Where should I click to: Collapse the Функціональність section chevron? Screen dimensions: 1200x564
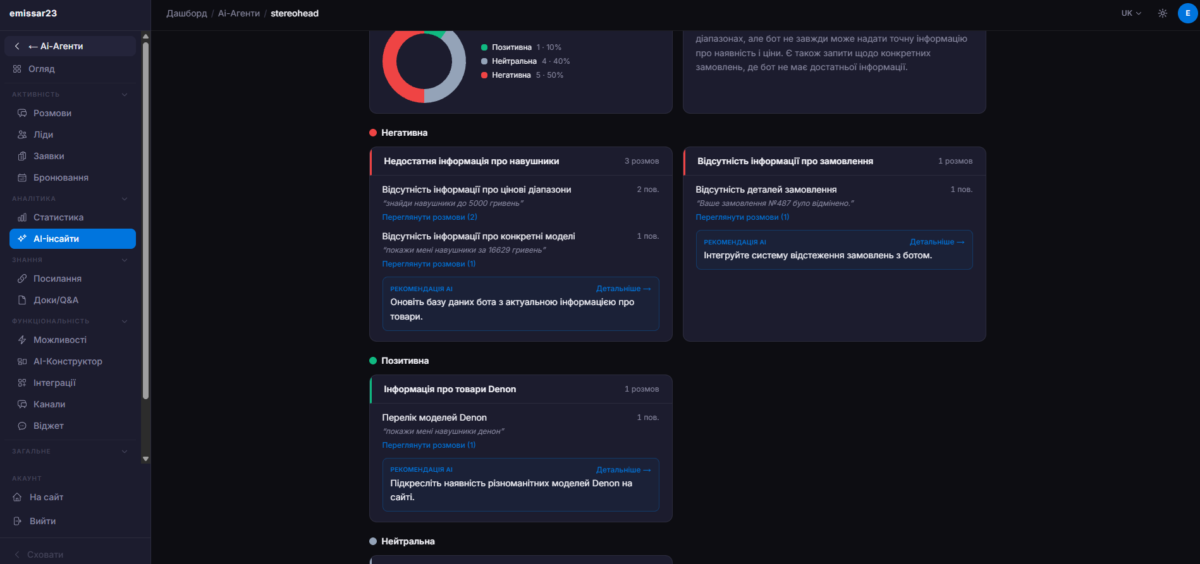(125, 321)
